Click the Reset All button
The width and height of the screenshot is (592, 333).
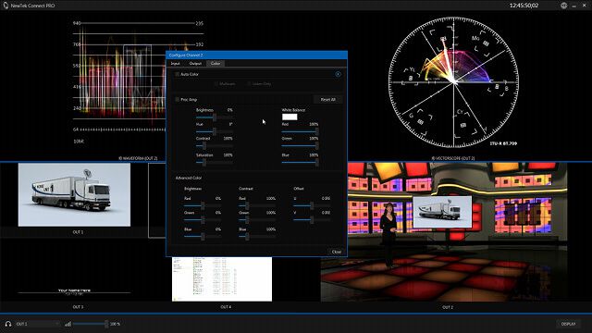[327, 100]
